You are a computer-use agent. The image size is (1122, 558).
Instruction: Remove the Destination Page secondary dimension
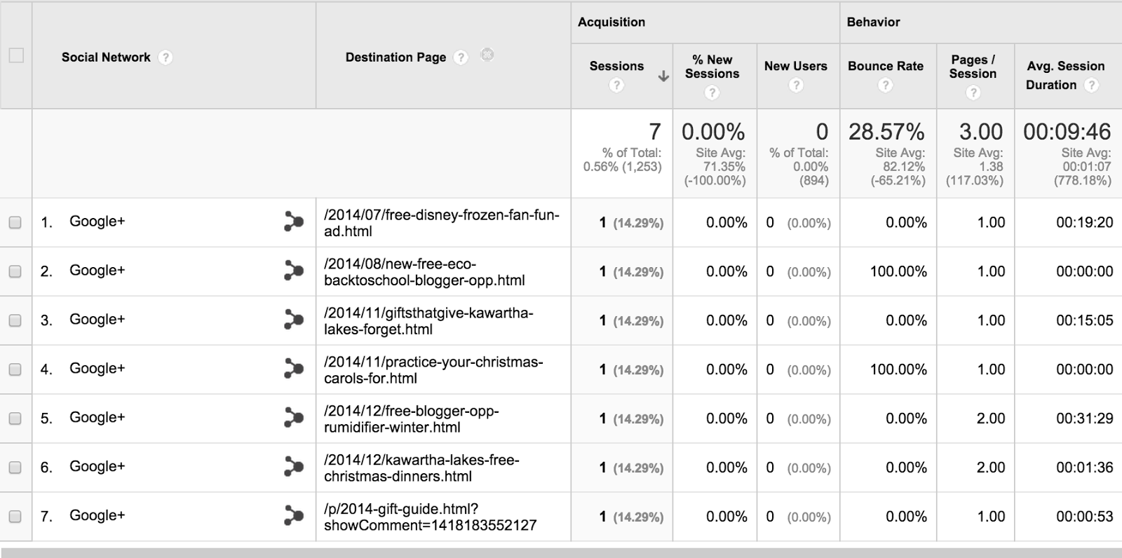(x=487, y=55)
